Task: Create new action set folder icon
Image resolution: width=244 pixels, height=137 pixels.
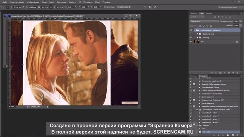Action: pos(228,135)
